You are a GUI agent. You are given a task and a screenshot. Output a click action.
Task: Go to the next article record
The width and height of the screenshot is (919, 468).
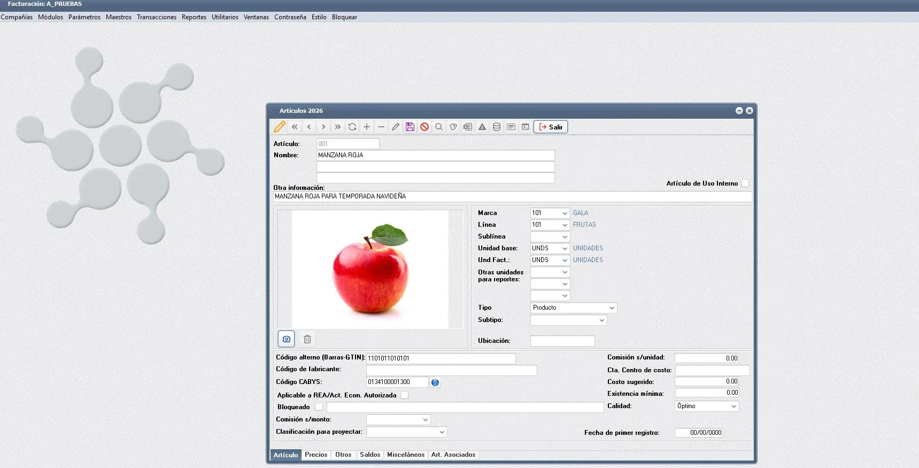(323, 127)
